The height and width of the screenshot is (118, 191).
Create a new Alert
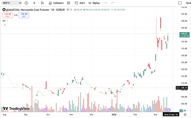80,3
